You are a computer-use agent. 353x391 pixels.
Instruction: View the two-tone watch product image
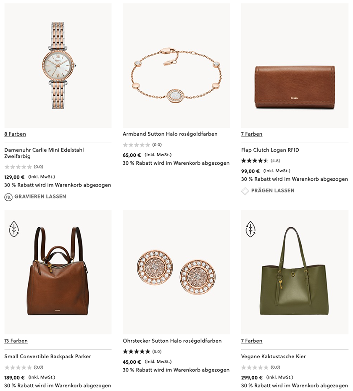pos(58,66)
